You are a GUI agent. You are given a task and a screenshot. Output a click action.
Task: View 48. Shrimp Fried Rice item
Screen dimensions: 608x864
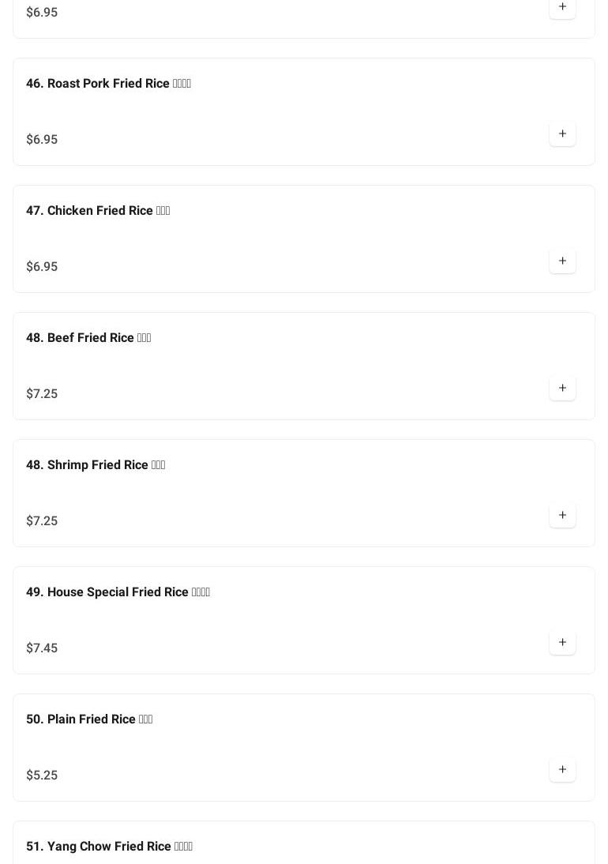96,465
